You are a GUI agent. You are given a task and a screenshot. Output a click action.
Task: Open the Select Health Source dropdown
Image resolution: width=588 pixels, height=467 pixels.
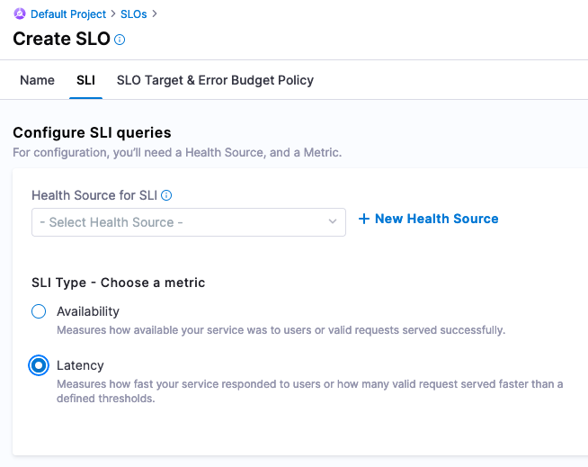point(180,222)
